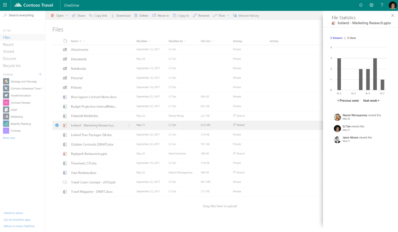Viewport: 398px width, 232px height.
Task: Click the Share toolbar button
Action: (x=79, y=15)
